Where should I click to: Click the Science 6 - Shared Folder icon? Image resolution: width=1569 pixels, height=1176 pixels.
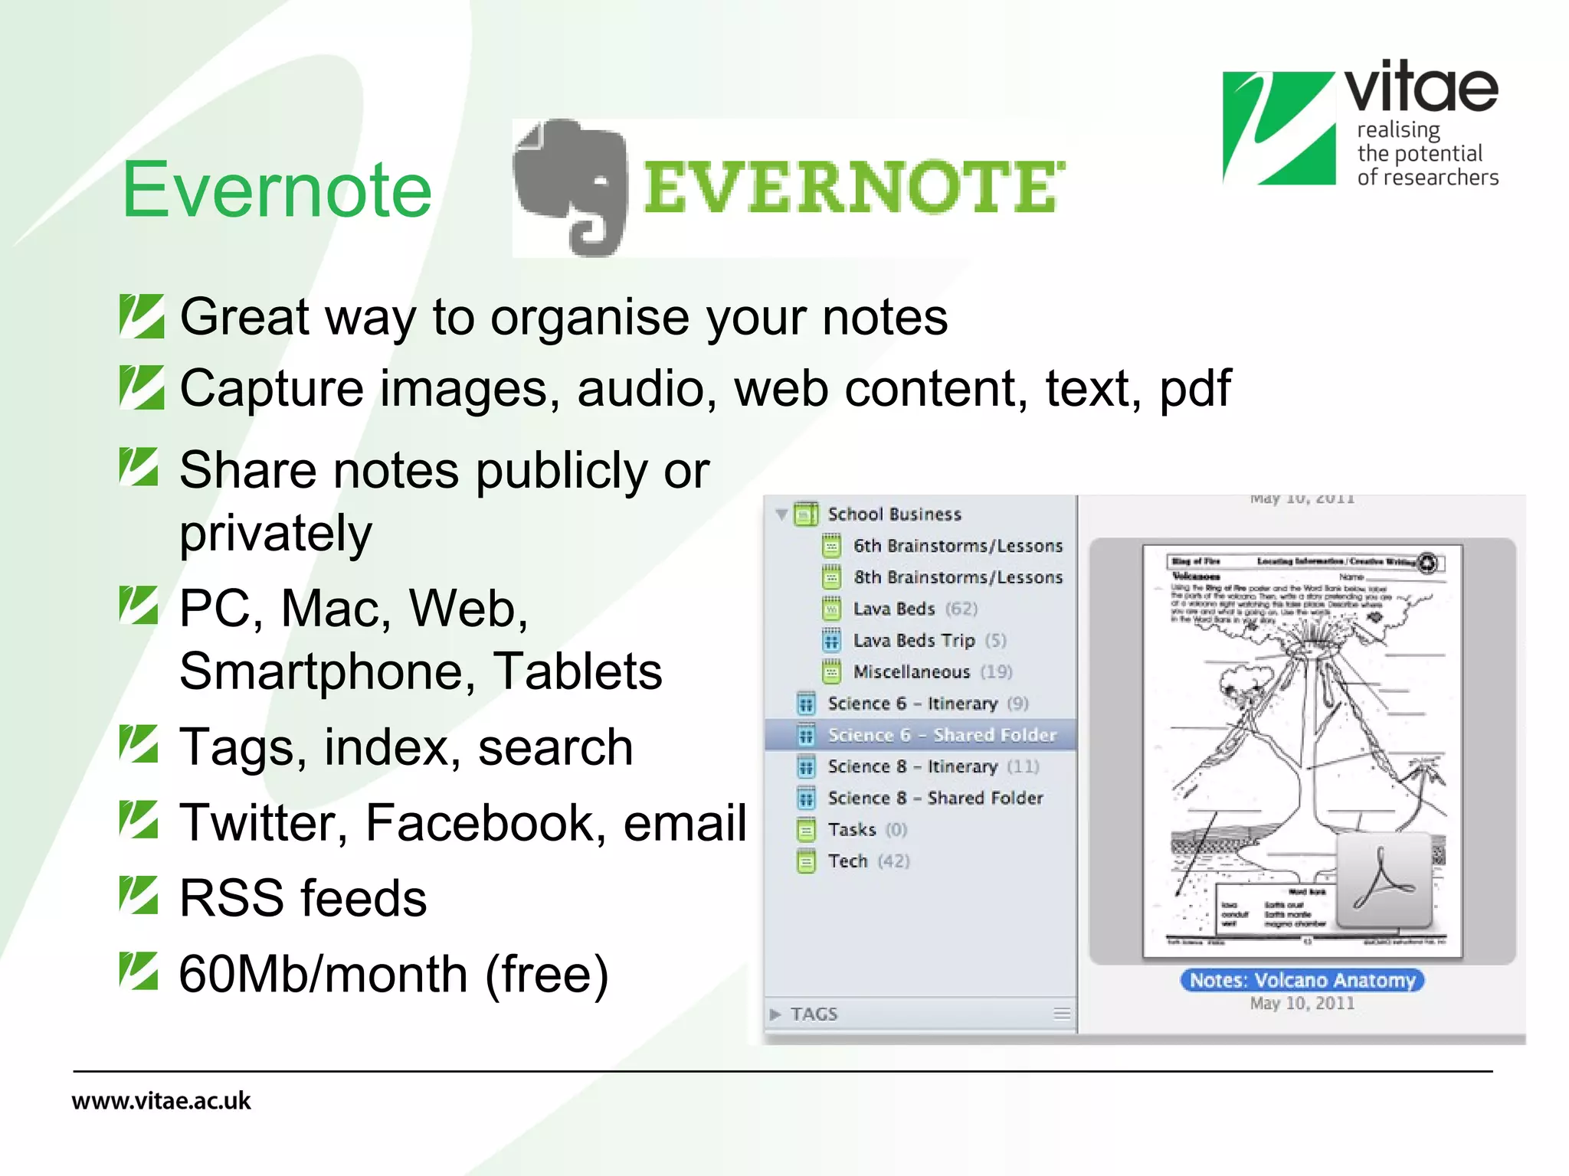[806, 735]
